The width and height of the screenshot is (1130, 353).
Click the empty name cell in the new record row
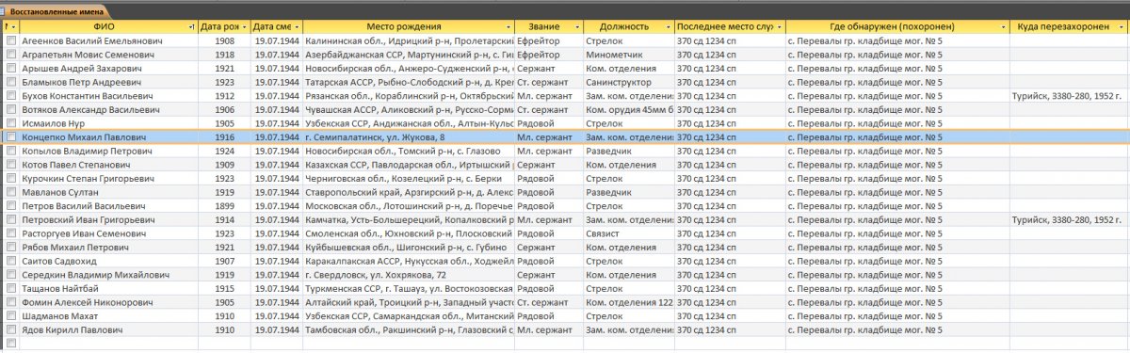109,344
